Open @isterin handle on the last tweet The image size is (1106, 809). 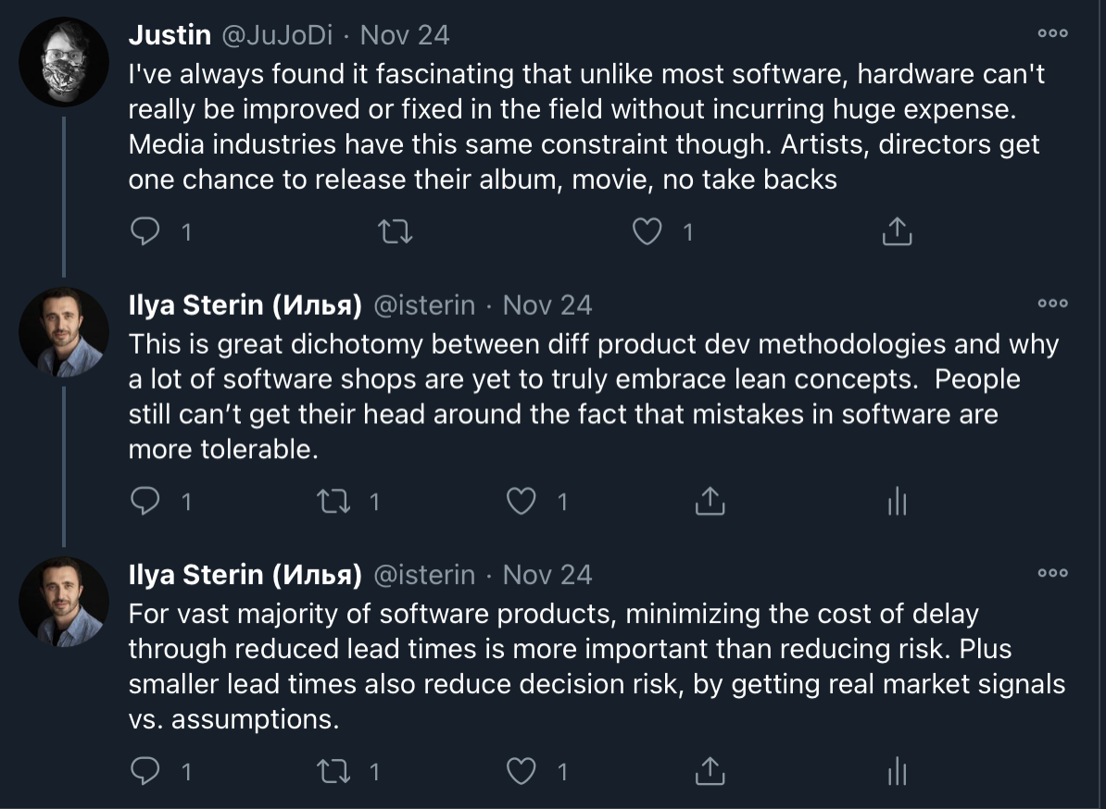coord(424,575)
